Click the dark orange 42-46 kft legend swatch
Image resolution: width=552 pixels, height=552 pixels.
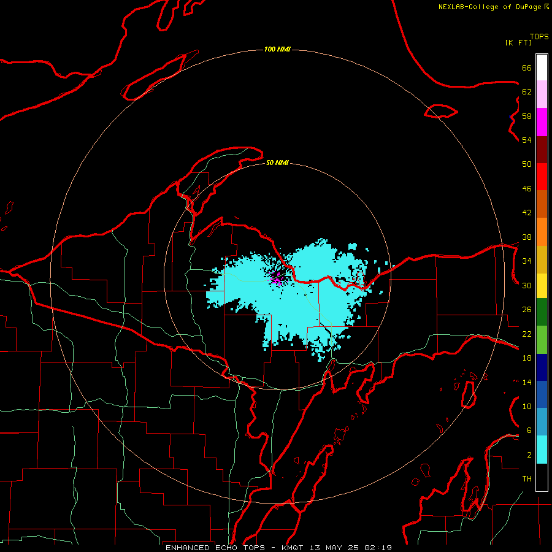pos(542,204)
